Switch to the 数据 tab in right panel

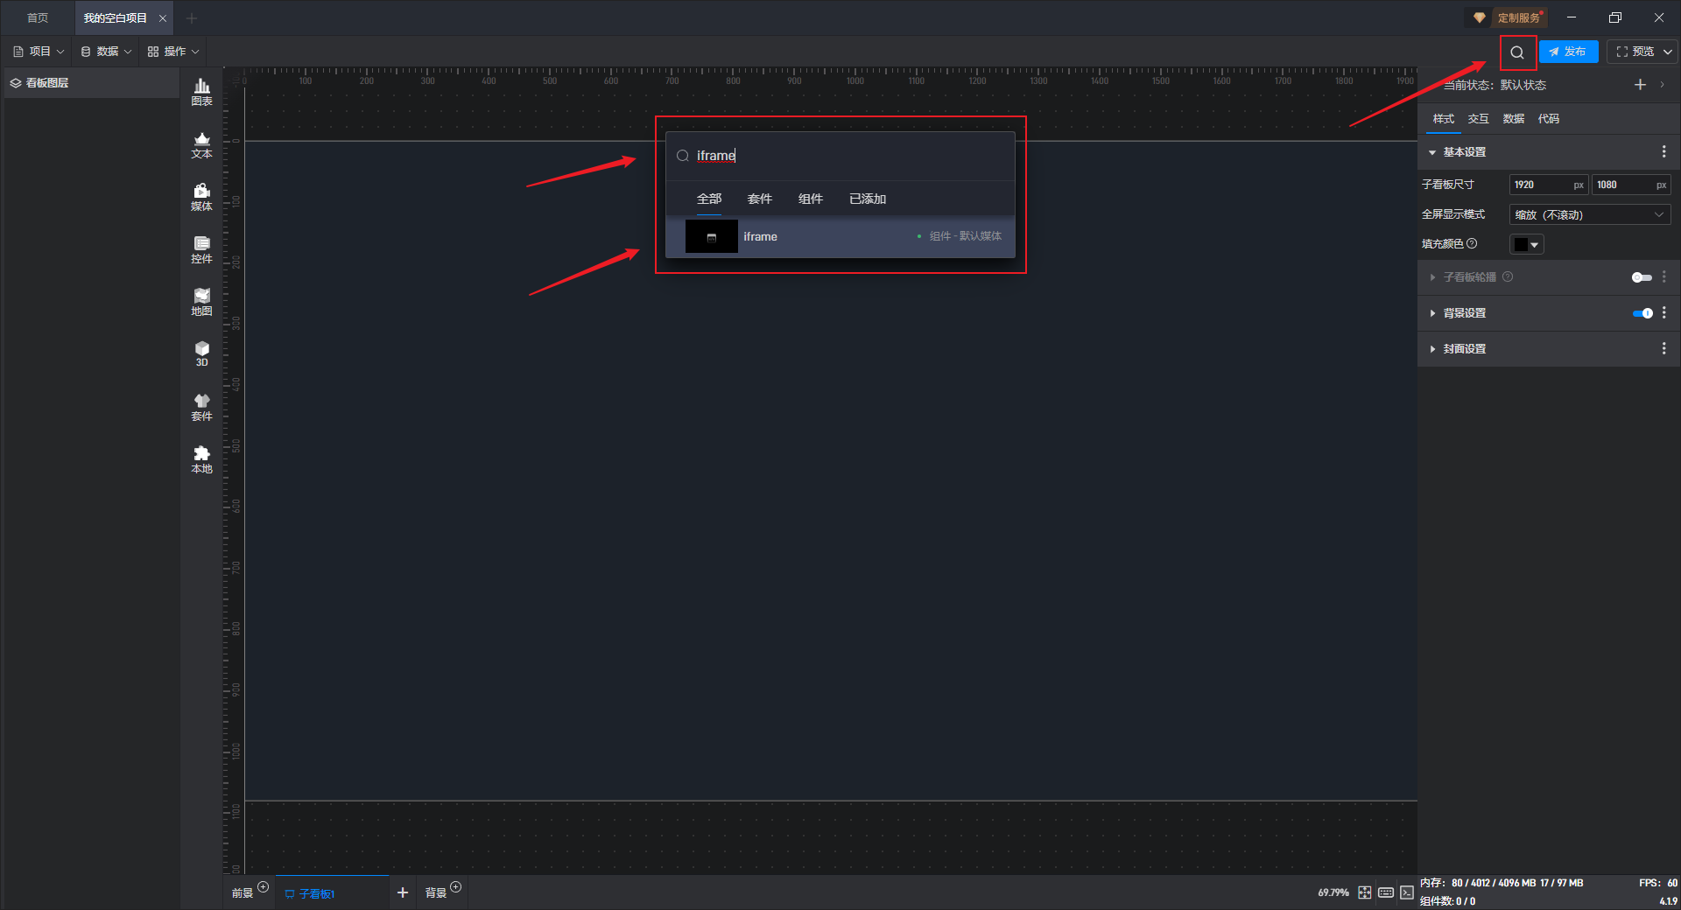1514,119
